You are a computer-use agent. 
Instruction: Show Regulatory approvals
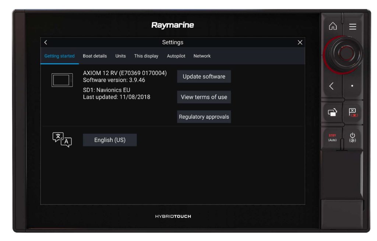(x=204, y=117)
